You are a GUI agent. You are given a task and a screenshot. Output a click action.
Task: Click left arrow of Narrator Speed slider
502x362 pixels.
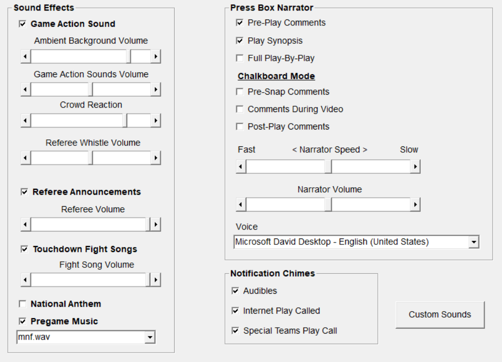pos(241,167)
